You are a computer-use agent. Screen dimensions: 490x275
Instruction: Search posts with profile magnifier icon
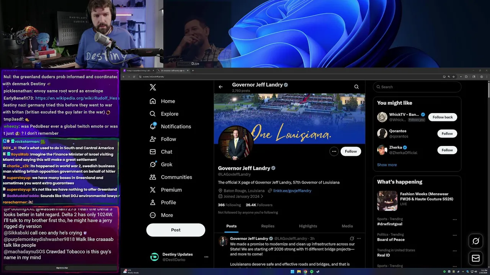point(356,87)
